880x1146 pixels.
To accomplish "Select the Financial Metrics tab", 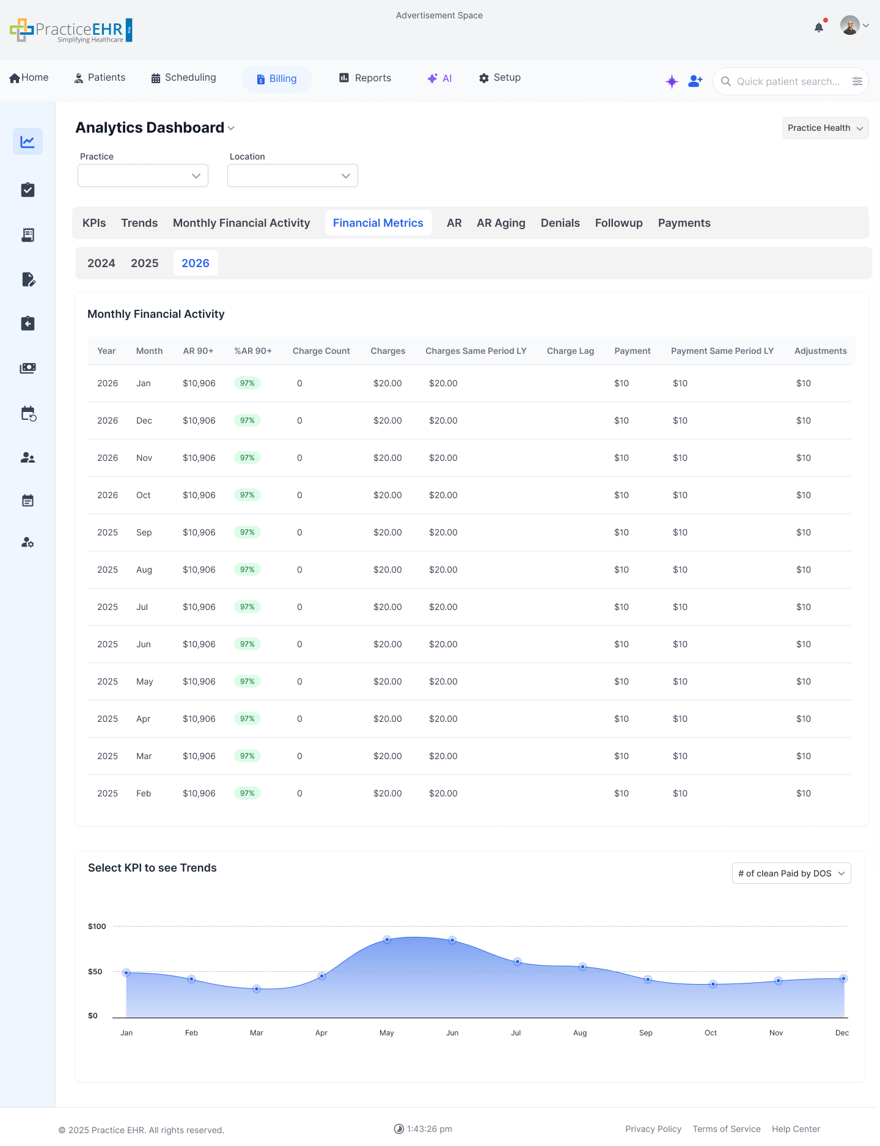I will [x=378, y=223].
